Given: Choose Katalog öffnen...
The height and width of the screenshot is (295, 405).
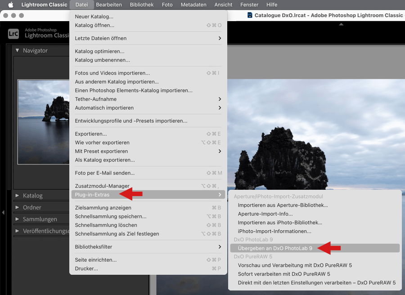Looking at the screenshot, I should point(148,25).
